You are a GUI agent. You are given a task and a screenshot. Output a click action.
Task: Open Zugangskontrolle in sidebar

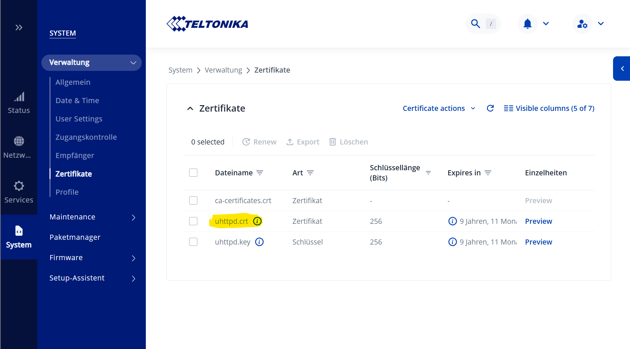[86, 137]
